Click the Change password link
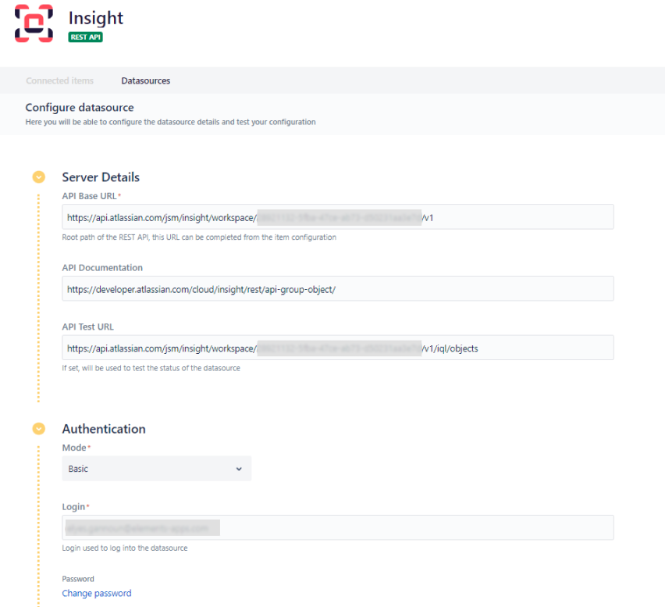The image size is (665, 607). [x=96, y=593]
